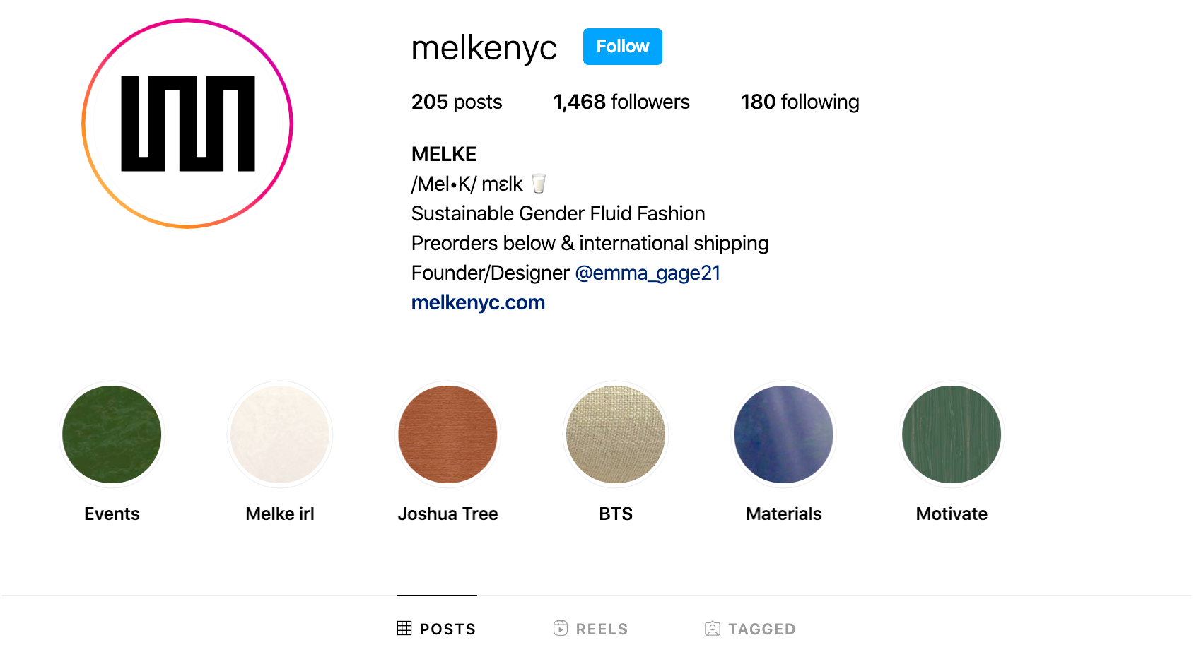Click the Joshua Tree highlight label

[x=447, y=514]
